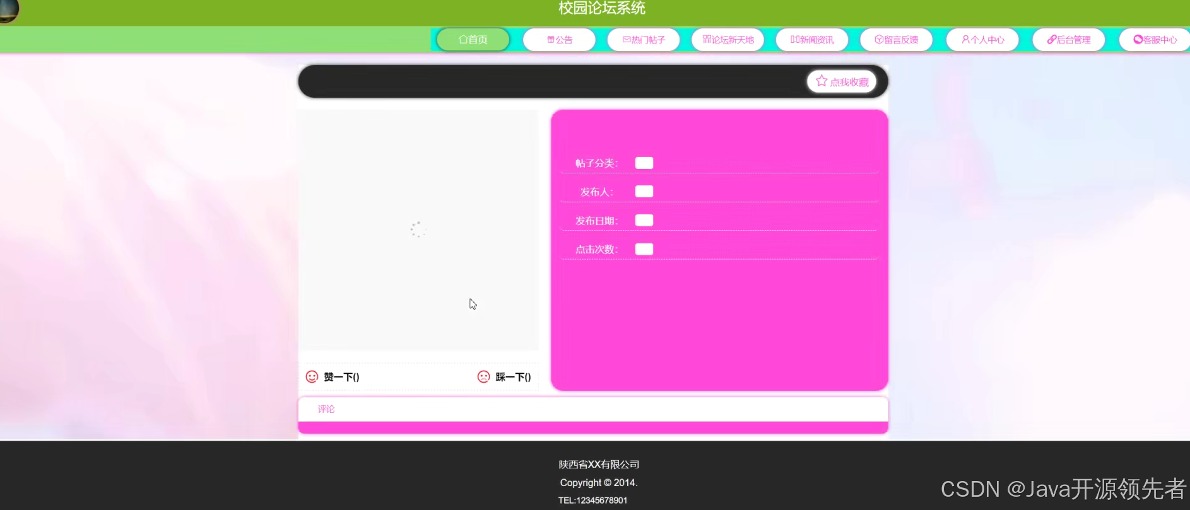Select the 评论 comments tab

[326, 409]
